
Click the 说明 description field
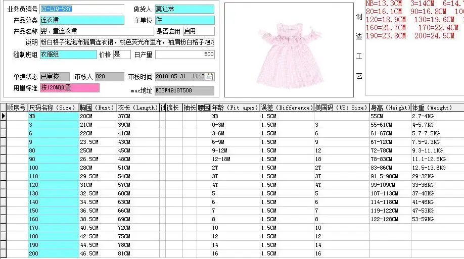(x=127, y=42)
